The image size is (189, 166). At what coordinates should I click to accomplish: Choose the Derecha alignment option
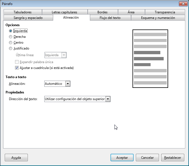11,37
